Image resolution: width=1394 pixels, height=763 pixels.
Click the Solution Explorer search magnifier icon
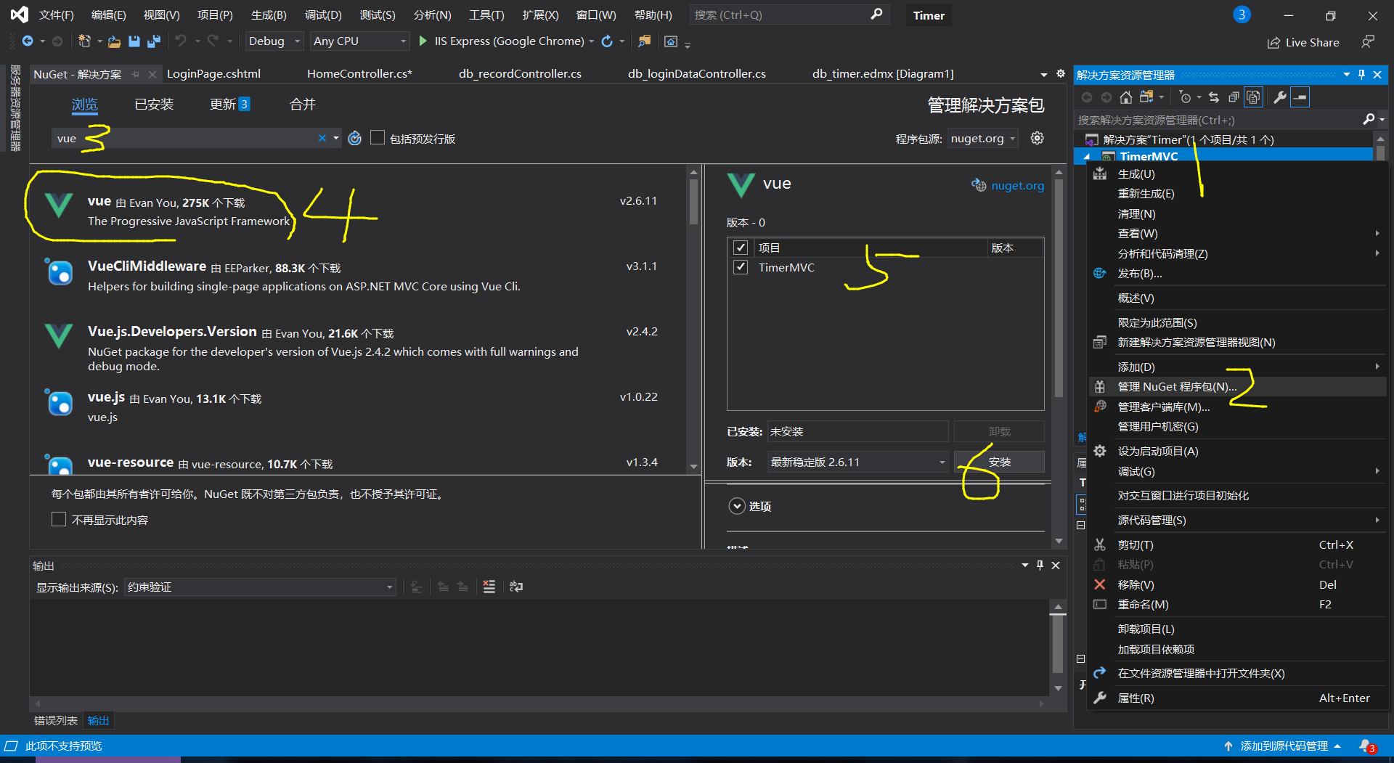pos(1368,119)
